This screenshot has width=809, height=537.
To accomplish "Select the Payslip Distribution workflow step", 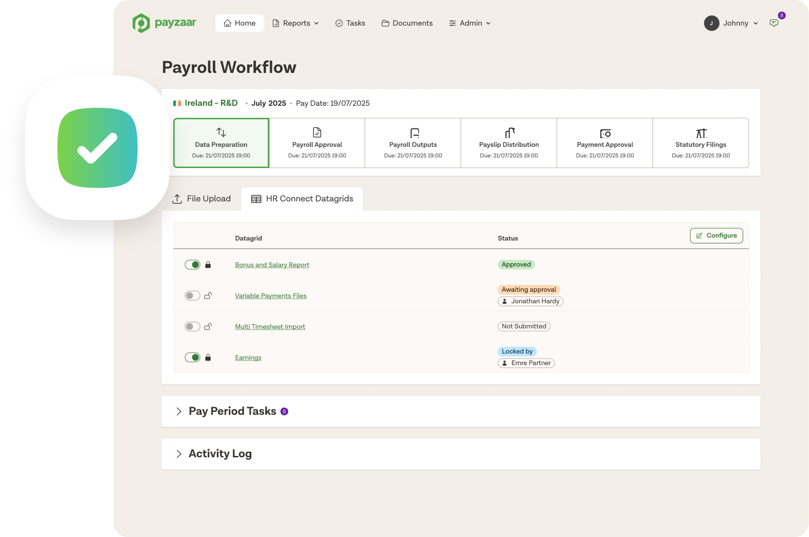I will (509, 143).
